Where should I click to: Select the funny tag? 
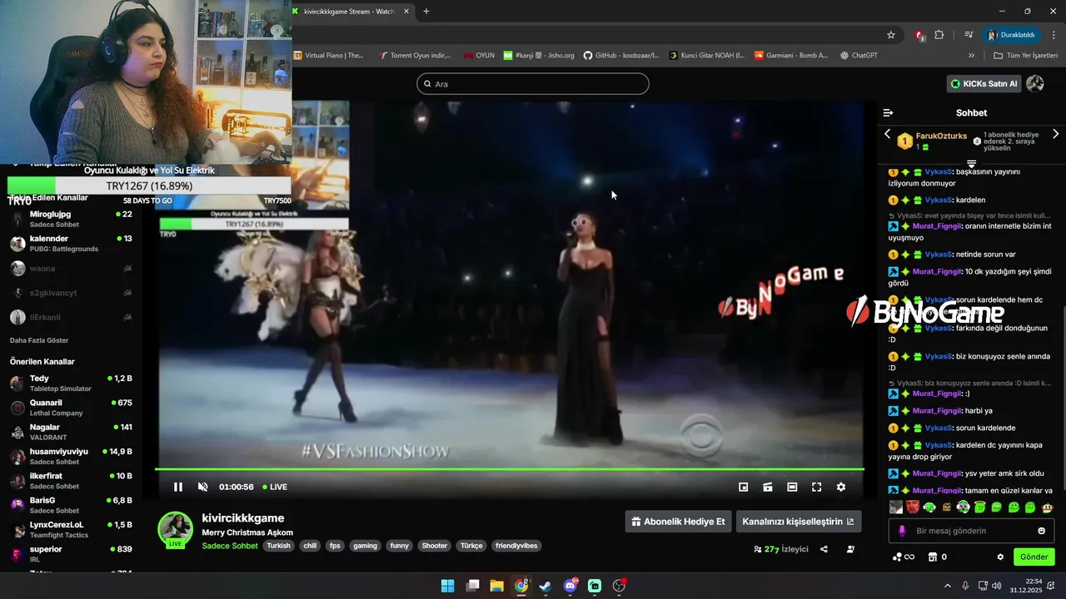(400, 546)
